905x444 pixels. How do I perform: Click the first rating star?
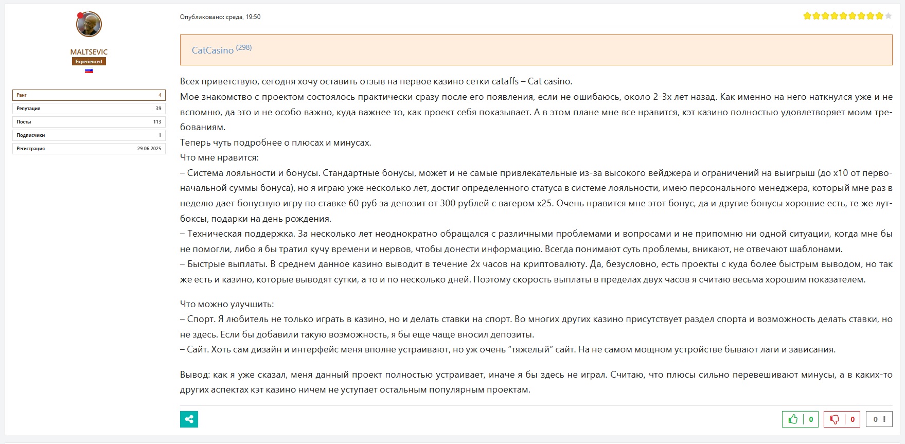coord(807,16)
